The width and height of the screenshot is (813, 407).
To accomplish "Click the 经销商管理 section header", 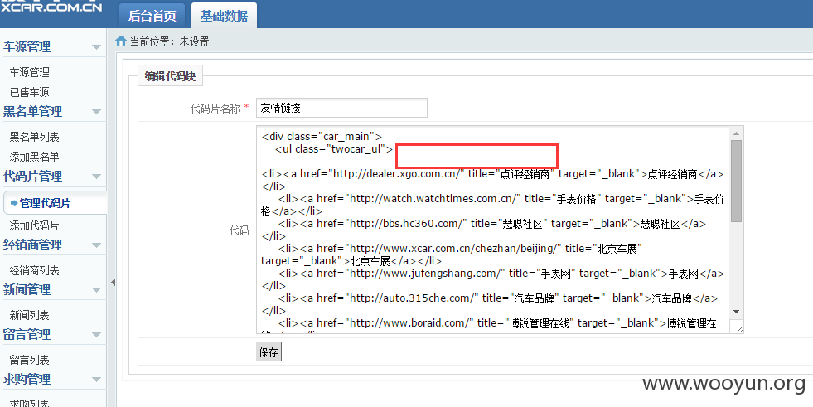I will 32,245.
